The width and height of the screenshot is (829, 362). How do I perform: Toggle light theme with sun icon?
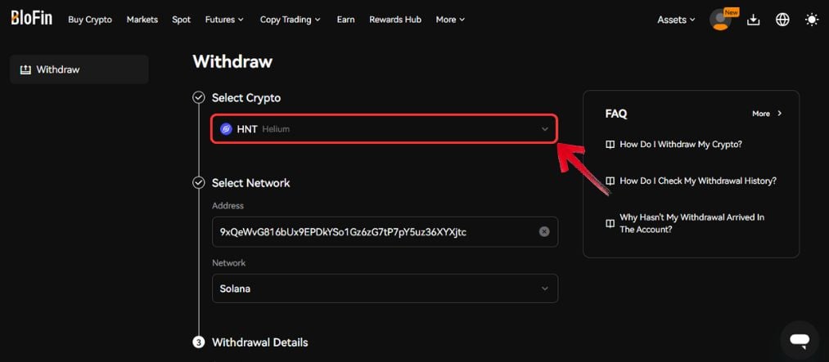point(812,20)
